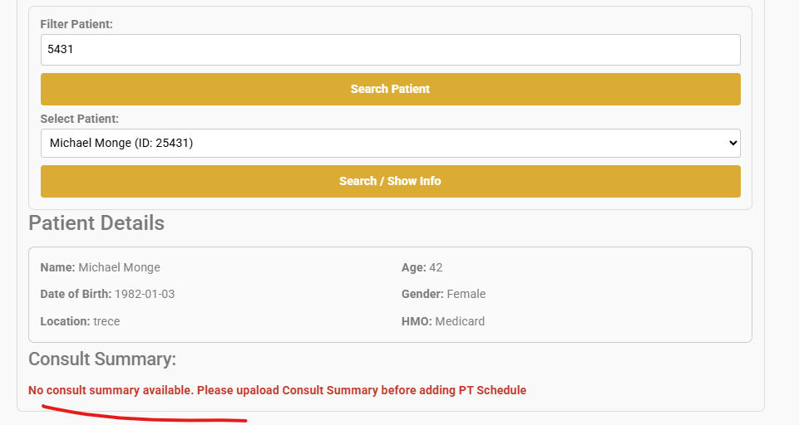Click the Consult Summary heading
The image size is (799, 425).
click(102, 359)
